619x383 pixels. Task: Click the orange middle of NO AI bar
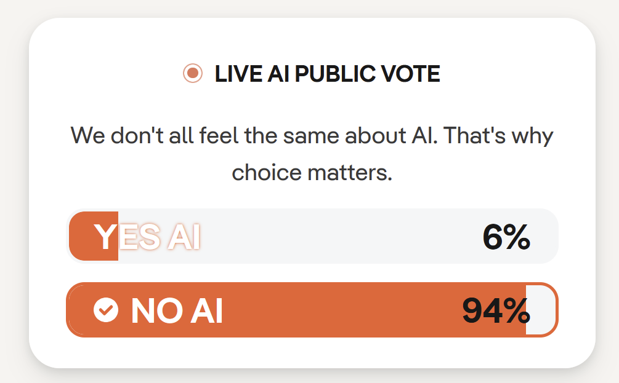pyautogui.click(x=339, y=310)
